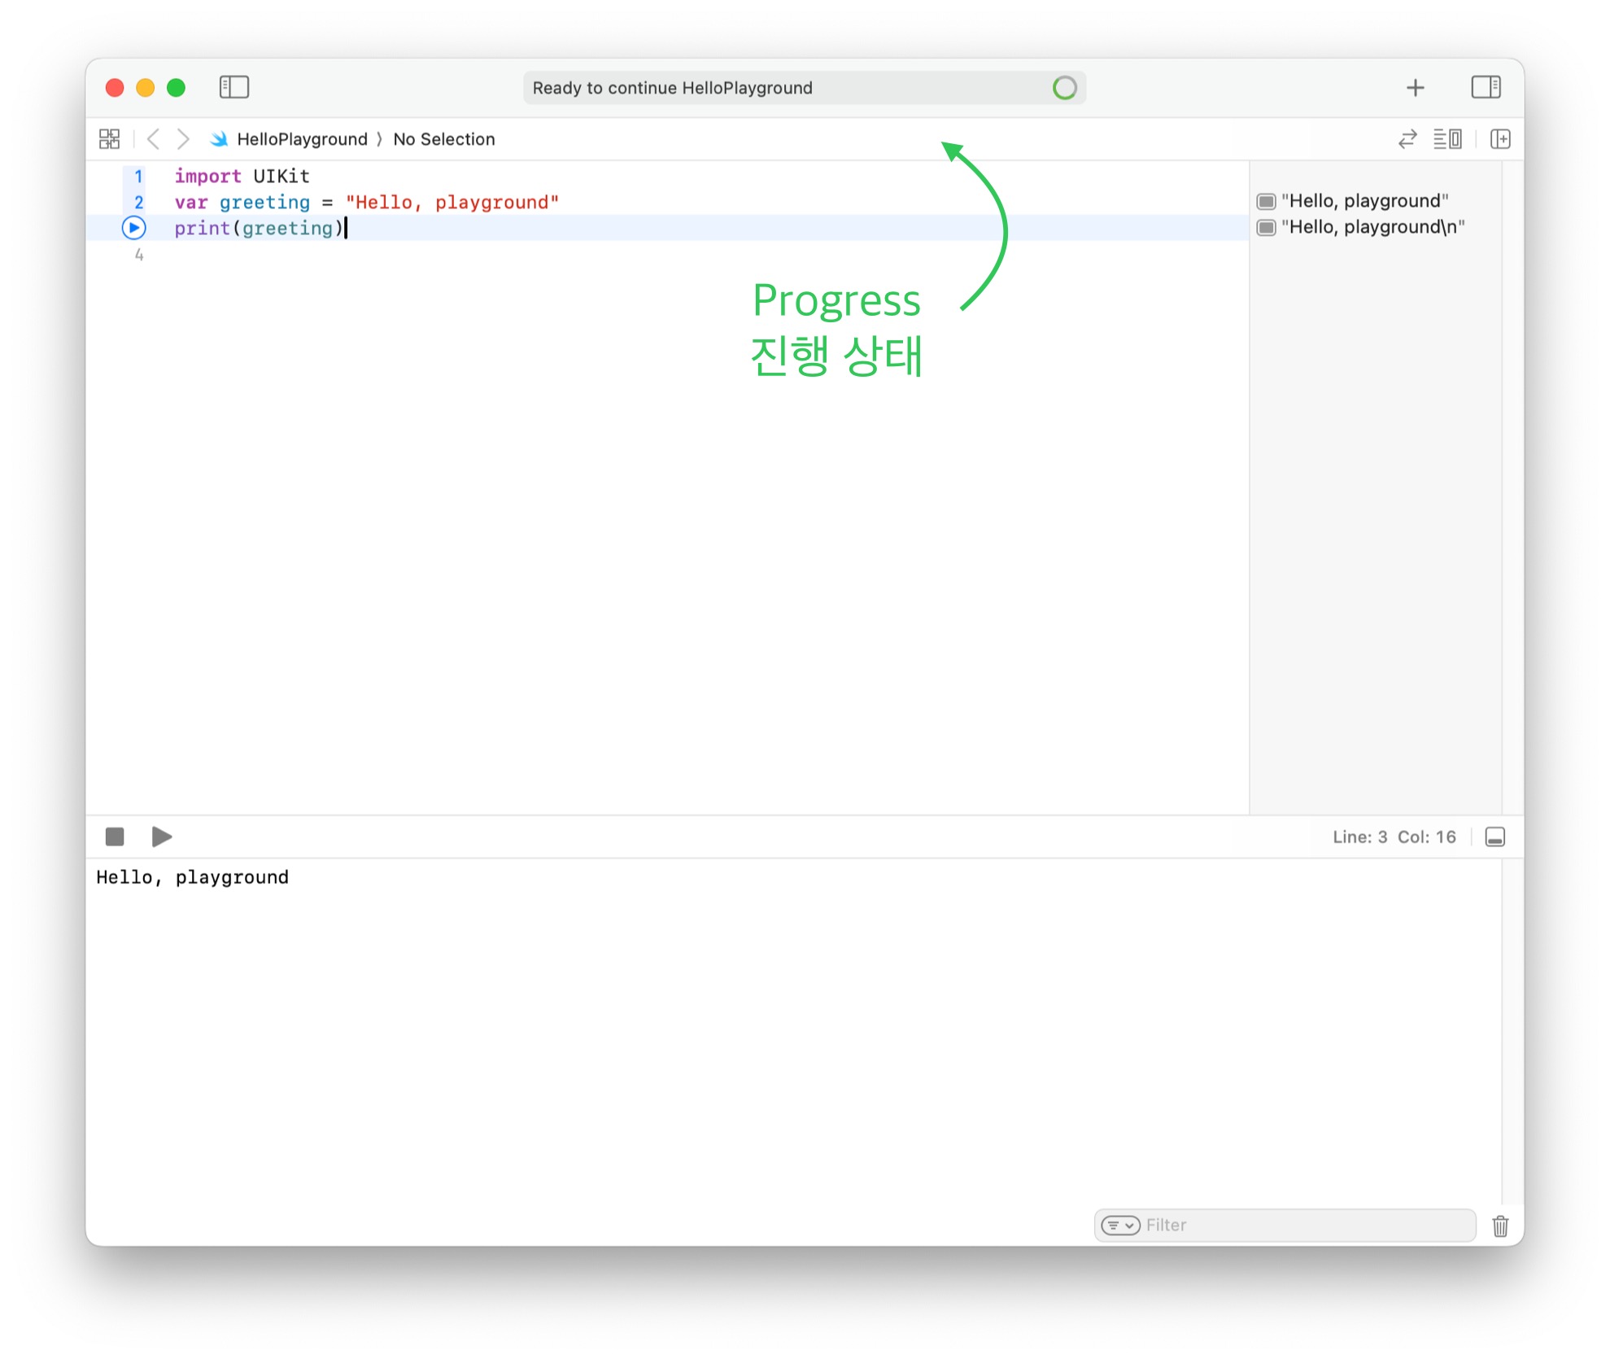Open the adjust editor options icon
Viewport: 1610px width, 1359px height.
click(x=1447, y=139)
